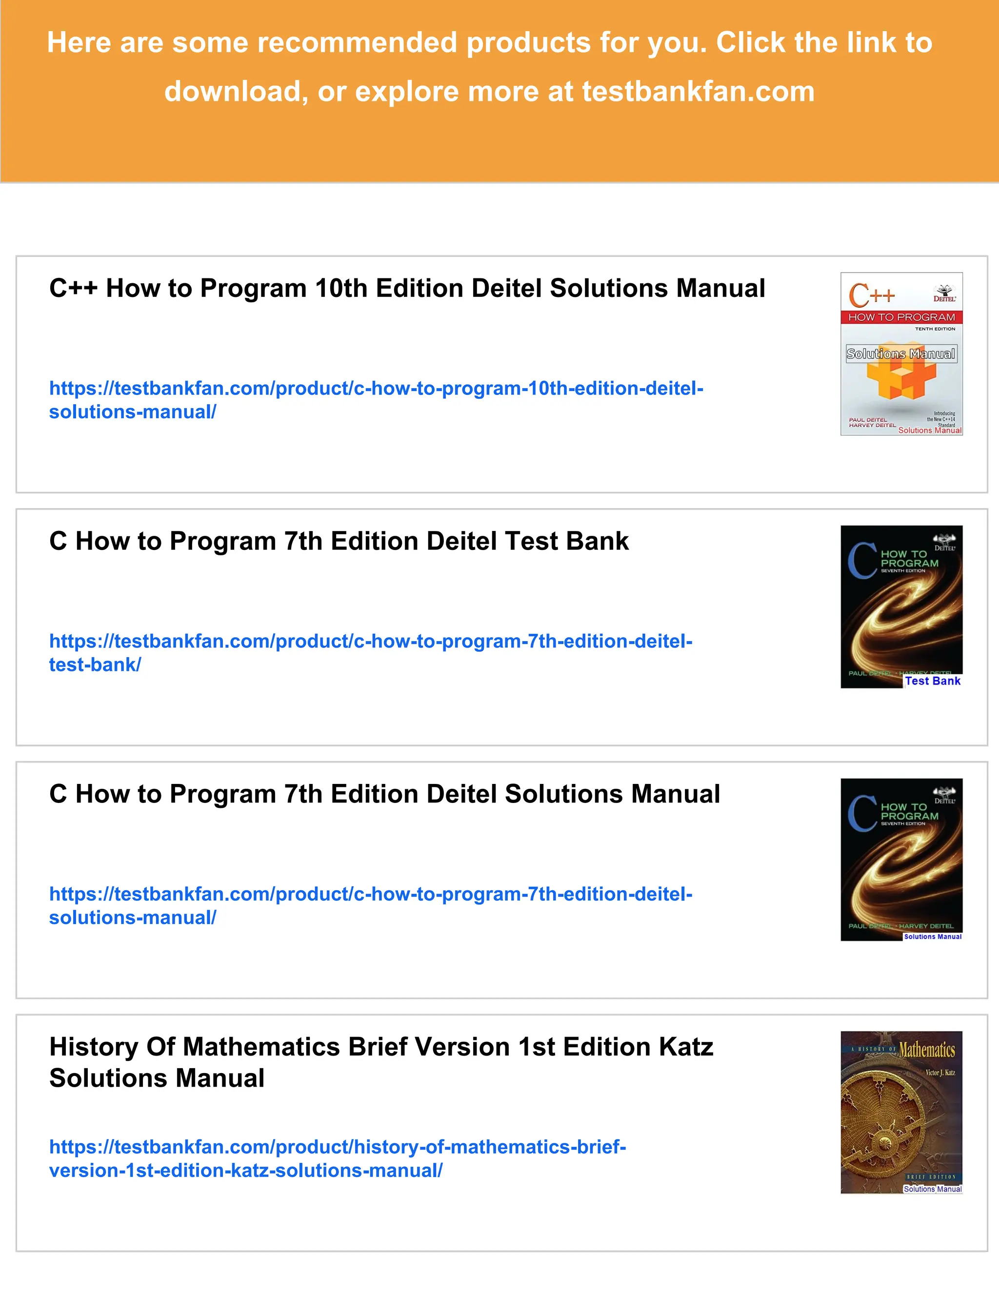Open the C++ How to Program 10th Edition link
The height and width of the screenshot is (1292, 999).
point(376,400)
